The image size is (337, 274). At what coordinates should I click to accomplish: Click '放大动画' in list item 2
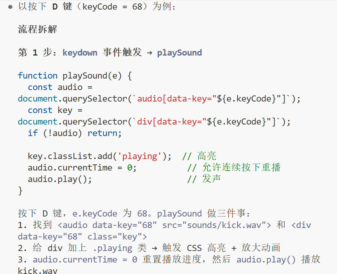[x=261, y=248]
